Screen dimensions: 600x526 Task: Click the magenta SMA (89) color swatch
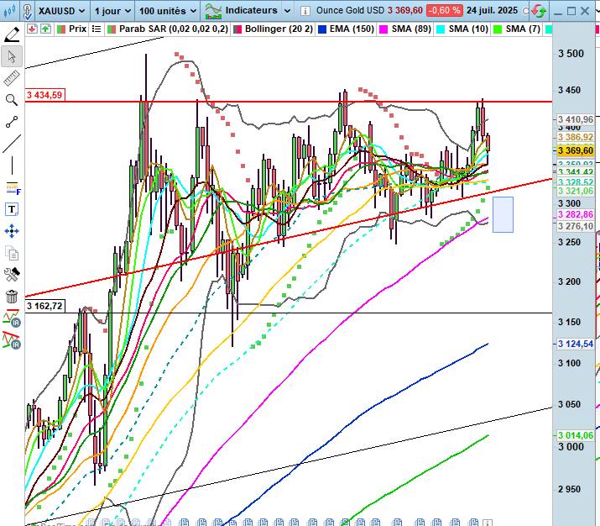(x=383, y=29)
